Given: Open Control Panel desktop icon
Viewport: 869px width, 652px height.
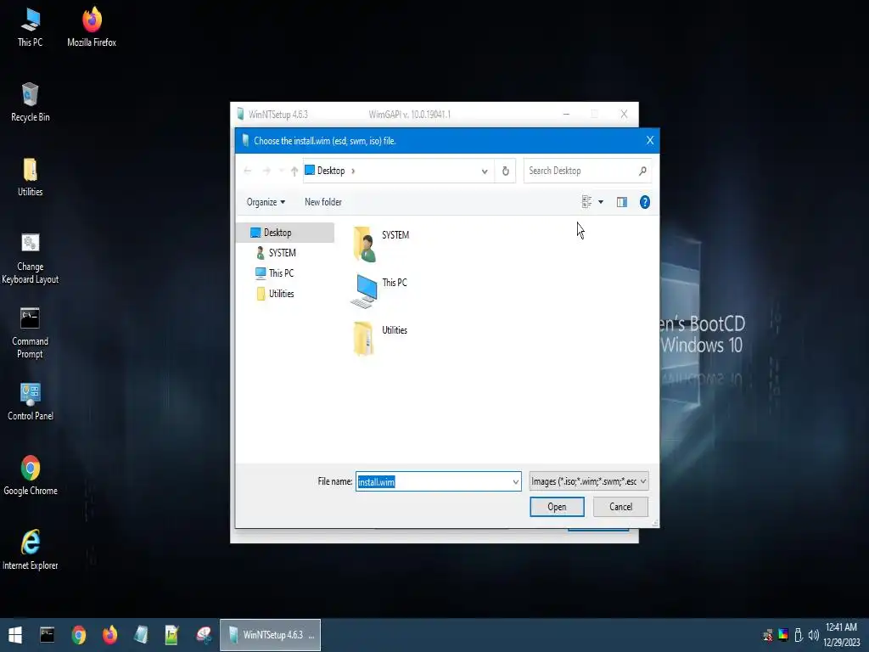Looking at the screenshot, I should [30, 402].
